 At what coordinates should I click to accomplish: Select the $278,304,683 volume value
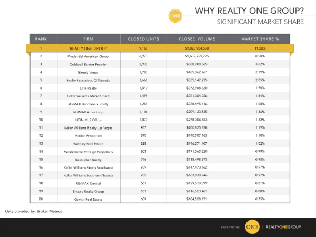197,120
